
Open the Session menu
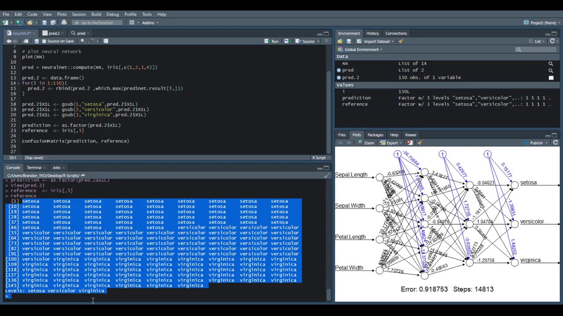tap(79, 14)
